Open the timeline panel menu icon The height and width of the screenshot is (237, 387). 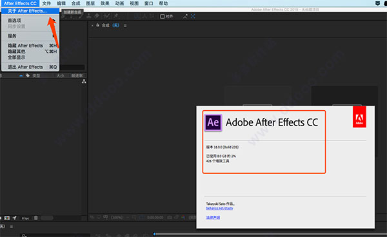12,227
